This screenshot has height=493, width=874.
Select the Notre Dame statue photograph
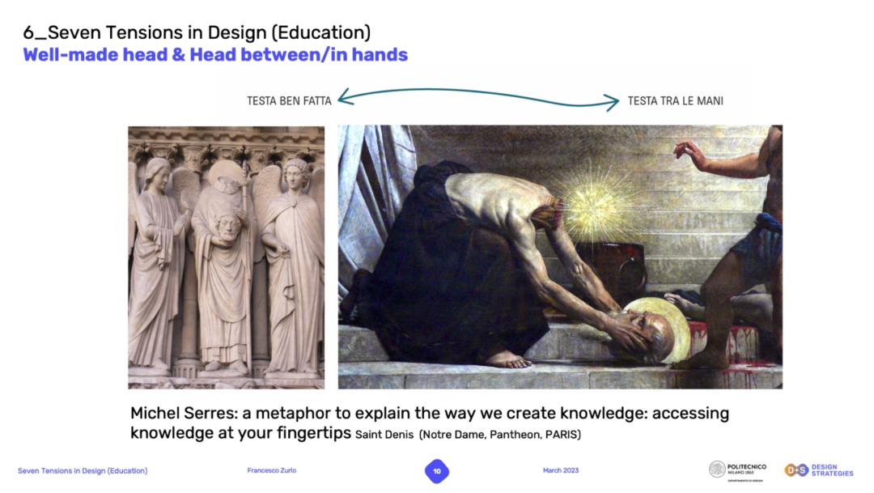[x=226, y=257]
